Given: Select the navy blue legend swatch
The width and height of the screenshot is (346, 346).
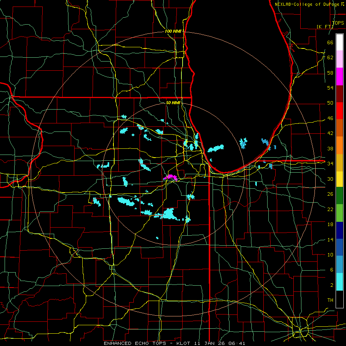Looking at the screenshot, I should click(339, 230).
